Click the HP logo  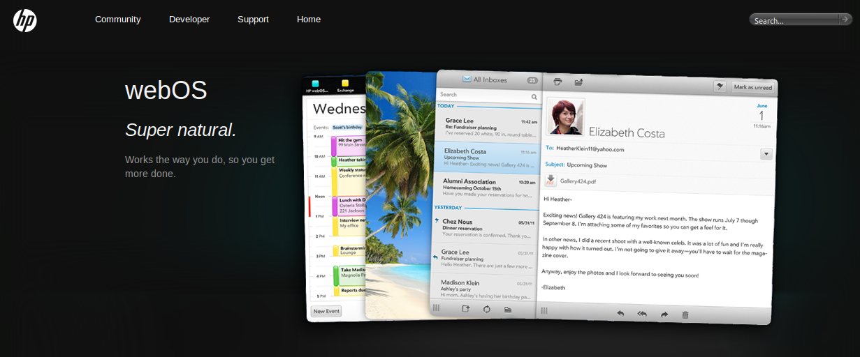pos(25,20)
